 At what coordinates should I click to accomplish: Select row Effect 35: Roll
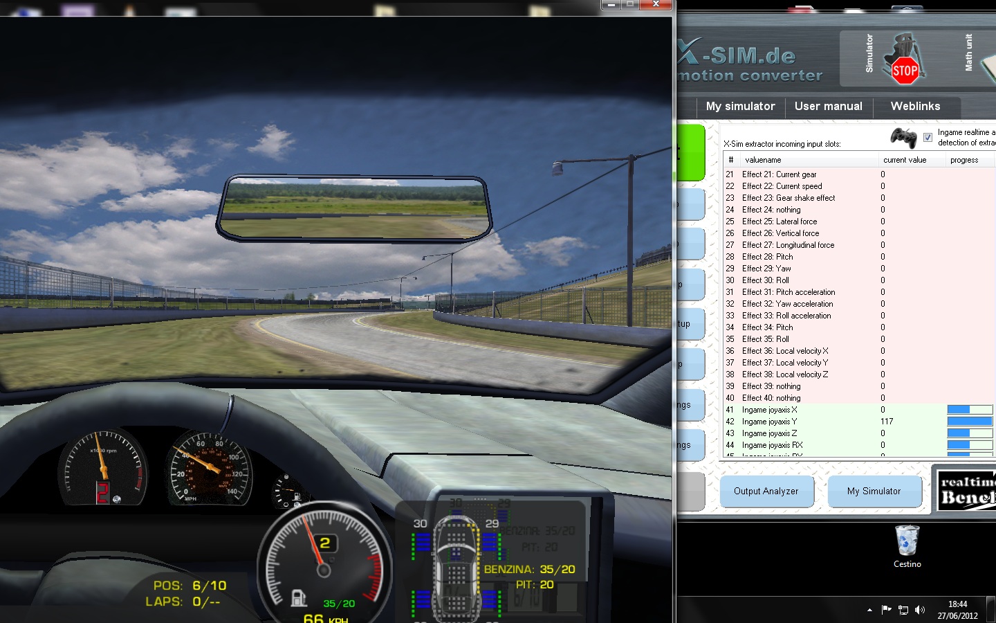point(858,339)
